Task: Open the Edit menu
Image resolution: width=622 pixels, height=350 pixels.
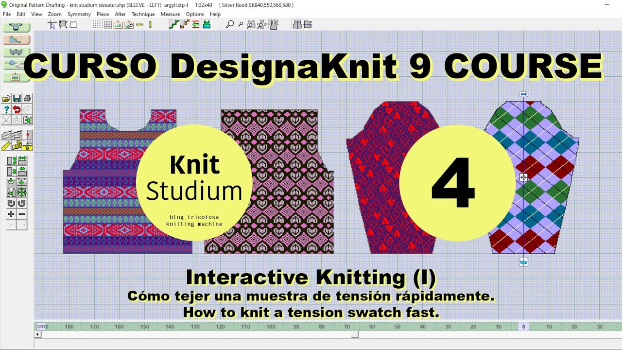Action: pos(21,14)
